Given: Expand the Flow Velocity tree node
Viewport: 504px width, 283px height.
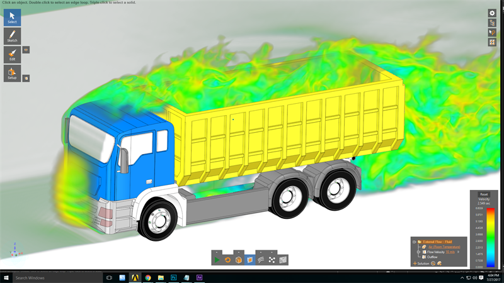Looking at the screenshot, I should pyautogui.click(x=419, y=252).
